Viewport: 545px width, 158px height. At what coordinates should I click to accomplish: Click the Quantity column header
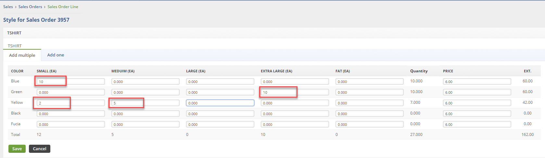coord(419,71)
